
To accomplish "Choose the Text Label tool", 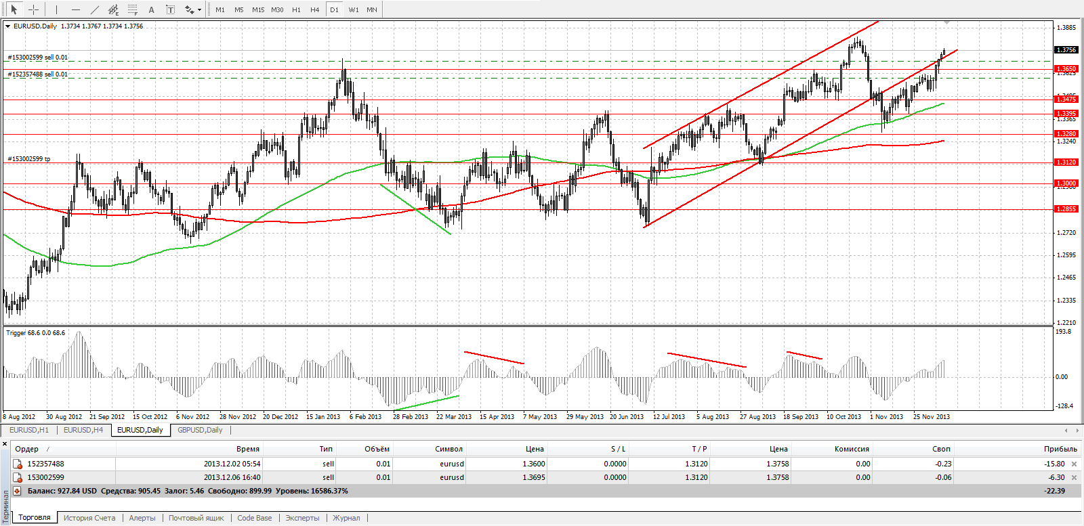I will [170, 9].
